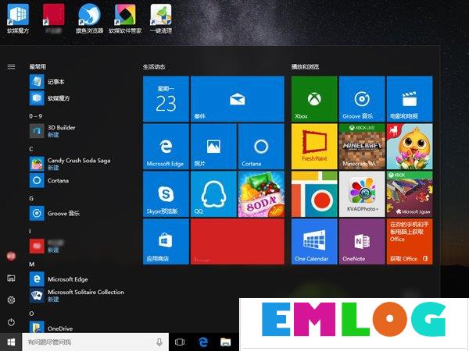469x351 pixels.
Task: Open the OneNote tile
Action: tap(362, 242)
